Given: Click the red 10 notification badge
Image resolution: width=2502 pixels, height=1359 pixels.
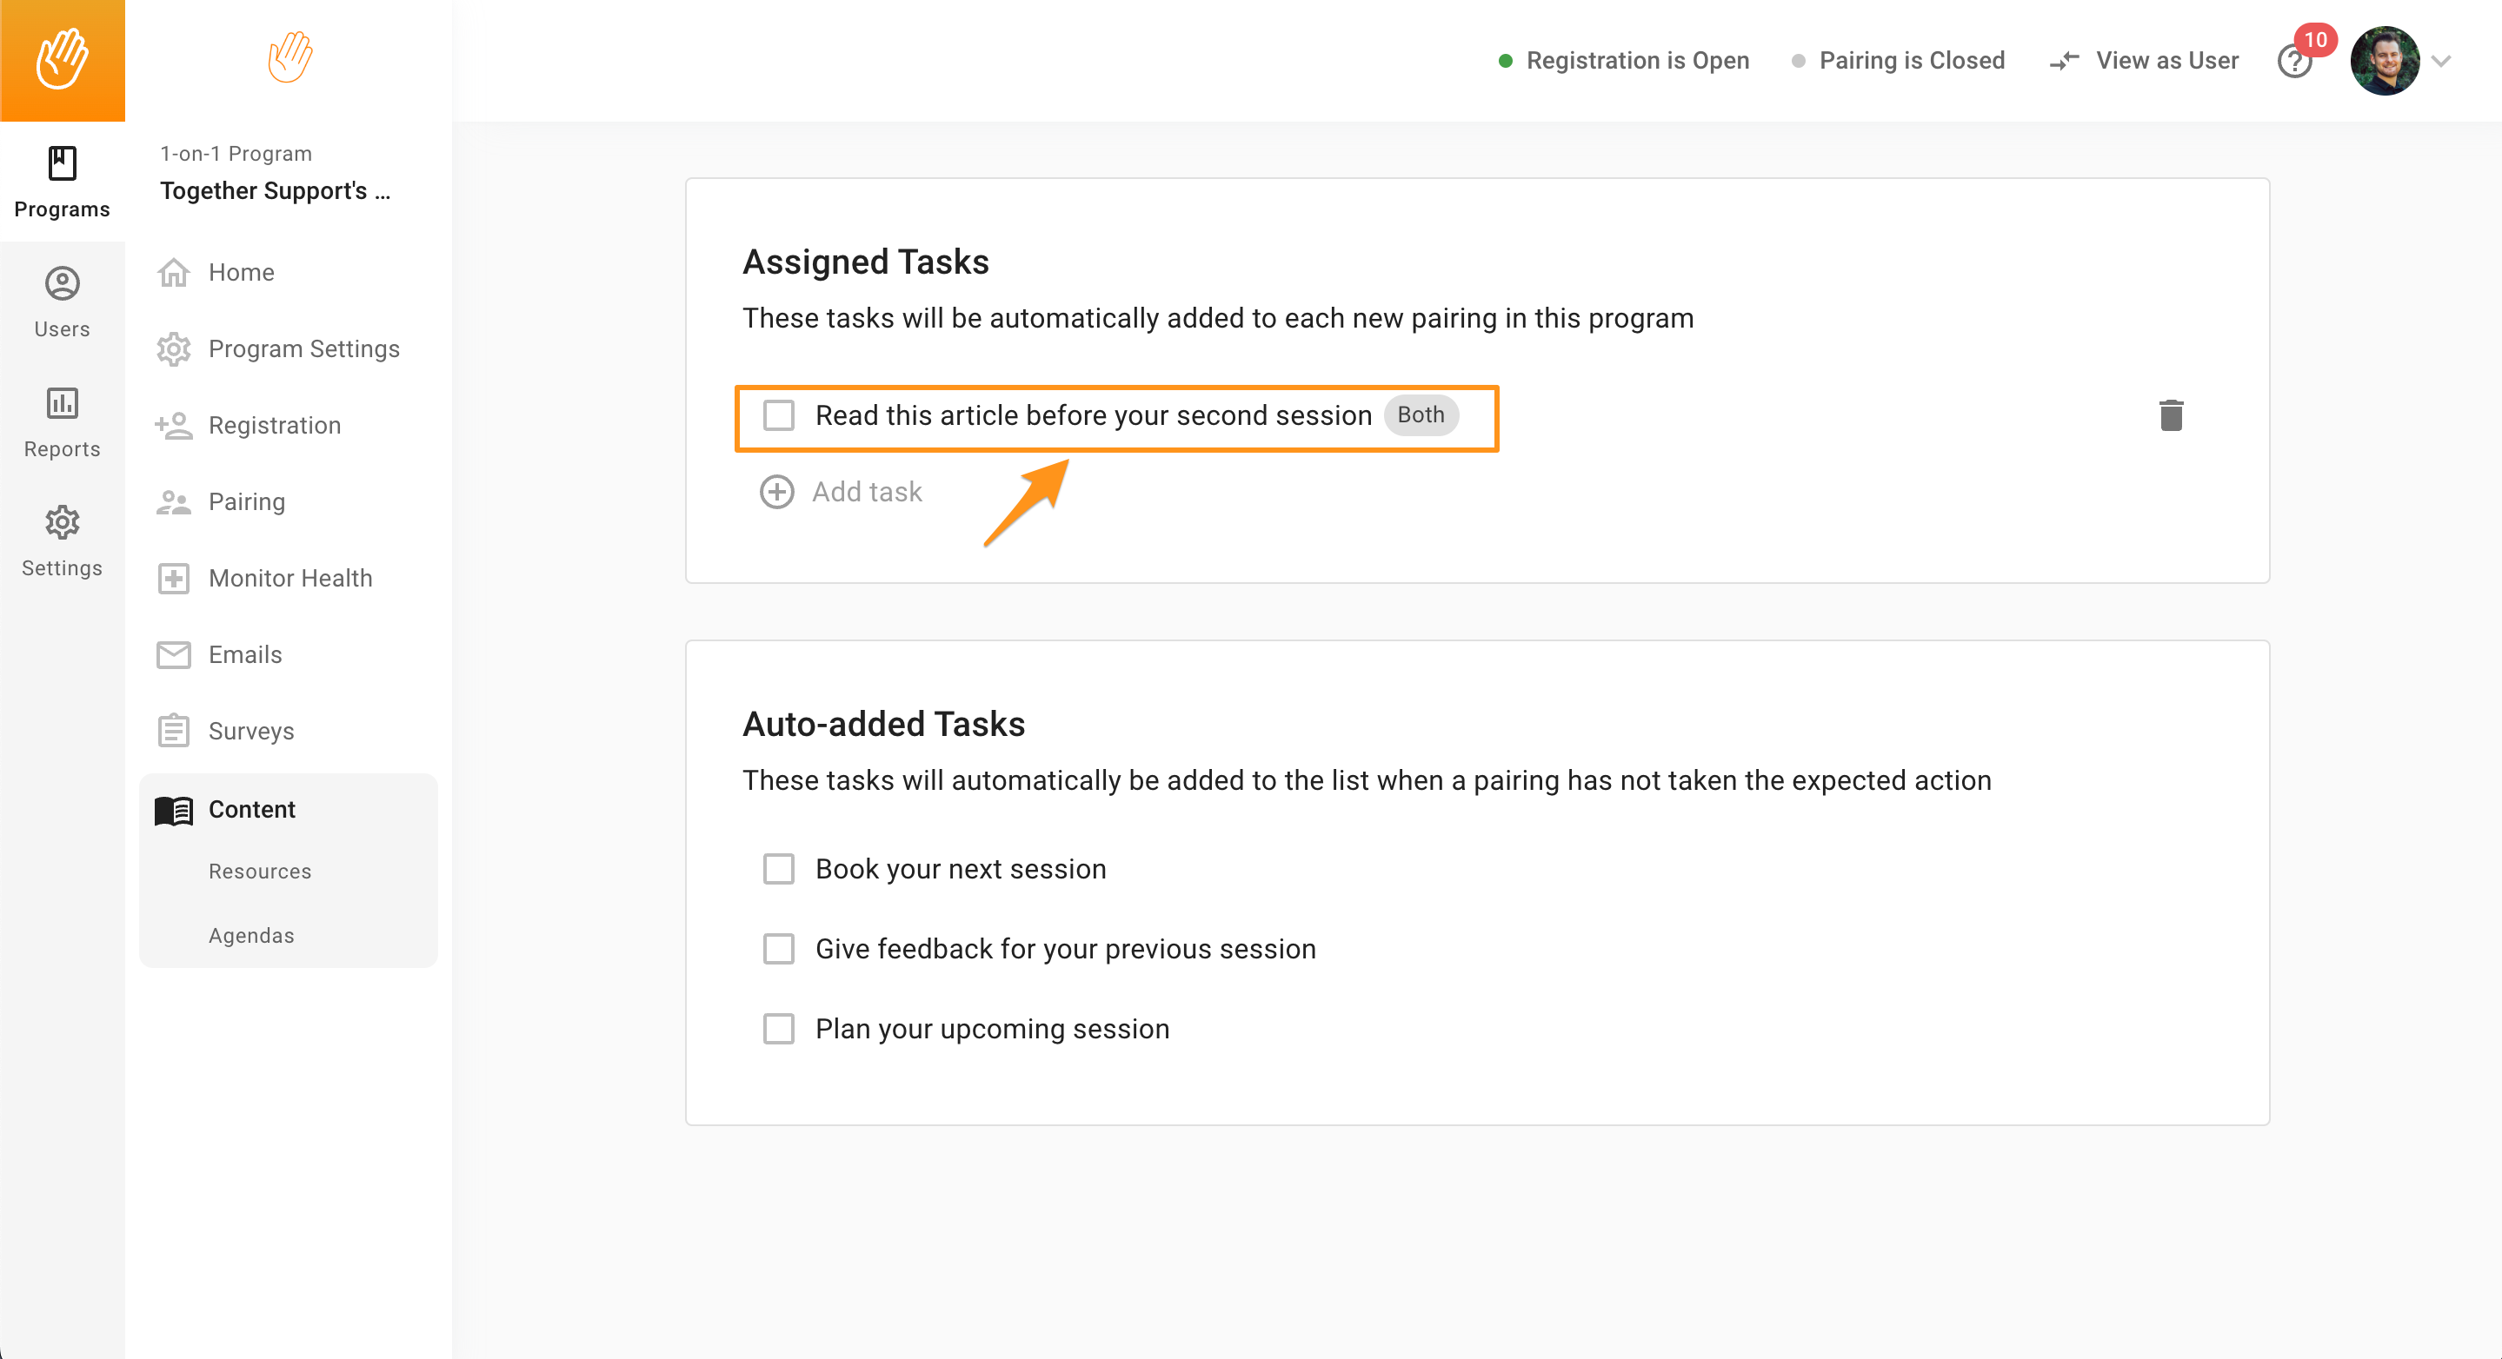Looking at the screenshot, I should click(2315, 40).
